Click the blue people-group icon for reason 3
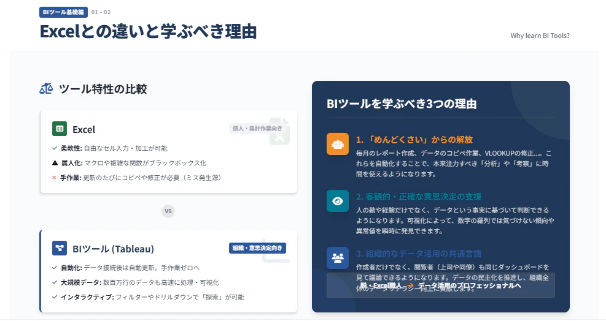The height and width of the screenshot is (321, 606). coord(338,258)
